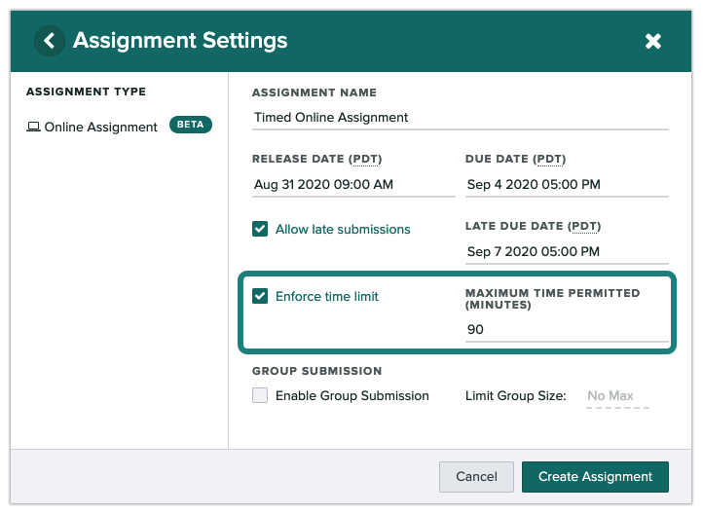Click PDT abbreviation in Release Date label
Image resolution: width=703 pixels, height=514 pixels.
[365, 159]
